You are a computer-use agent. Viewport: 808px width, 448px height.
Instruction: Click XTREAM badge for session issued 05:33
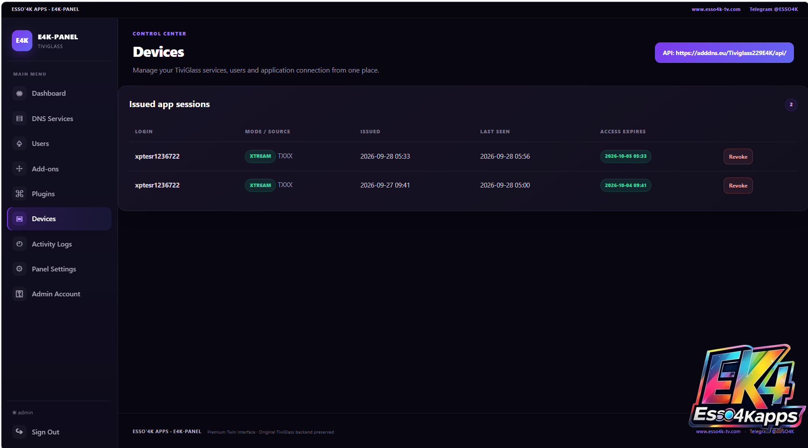click(x=260, y=156)
